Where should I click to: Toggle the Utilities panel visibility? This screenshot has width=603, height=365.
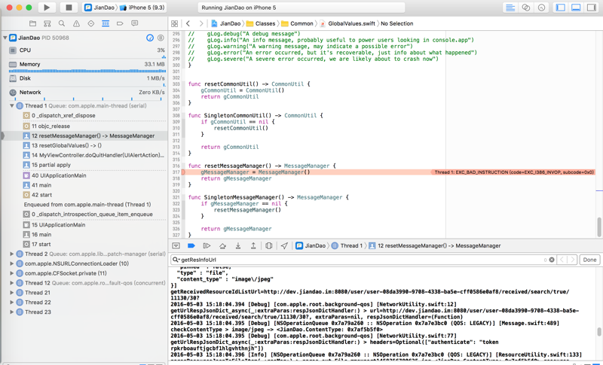(x=592, y=8)
